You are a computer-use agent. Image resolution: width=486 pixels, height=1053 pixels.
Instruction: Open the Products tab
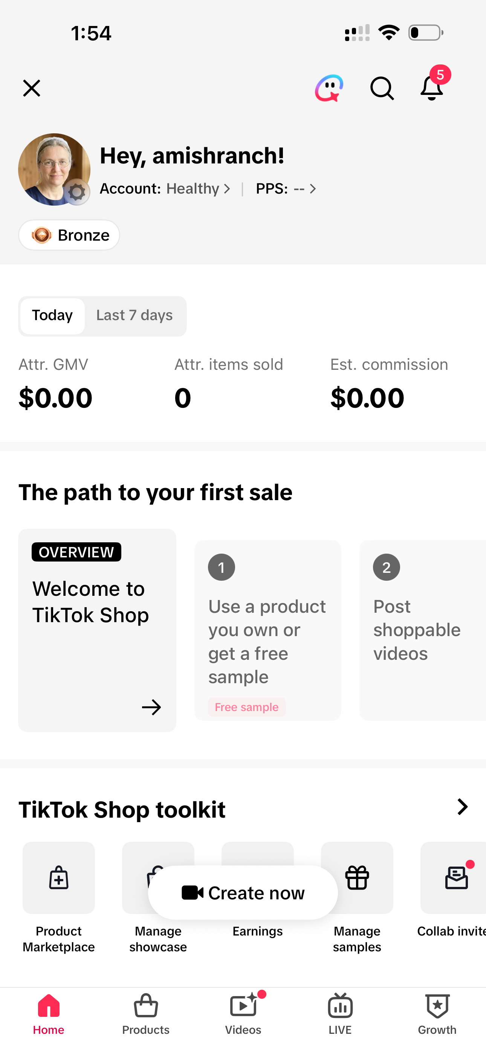coord(146,1014)
